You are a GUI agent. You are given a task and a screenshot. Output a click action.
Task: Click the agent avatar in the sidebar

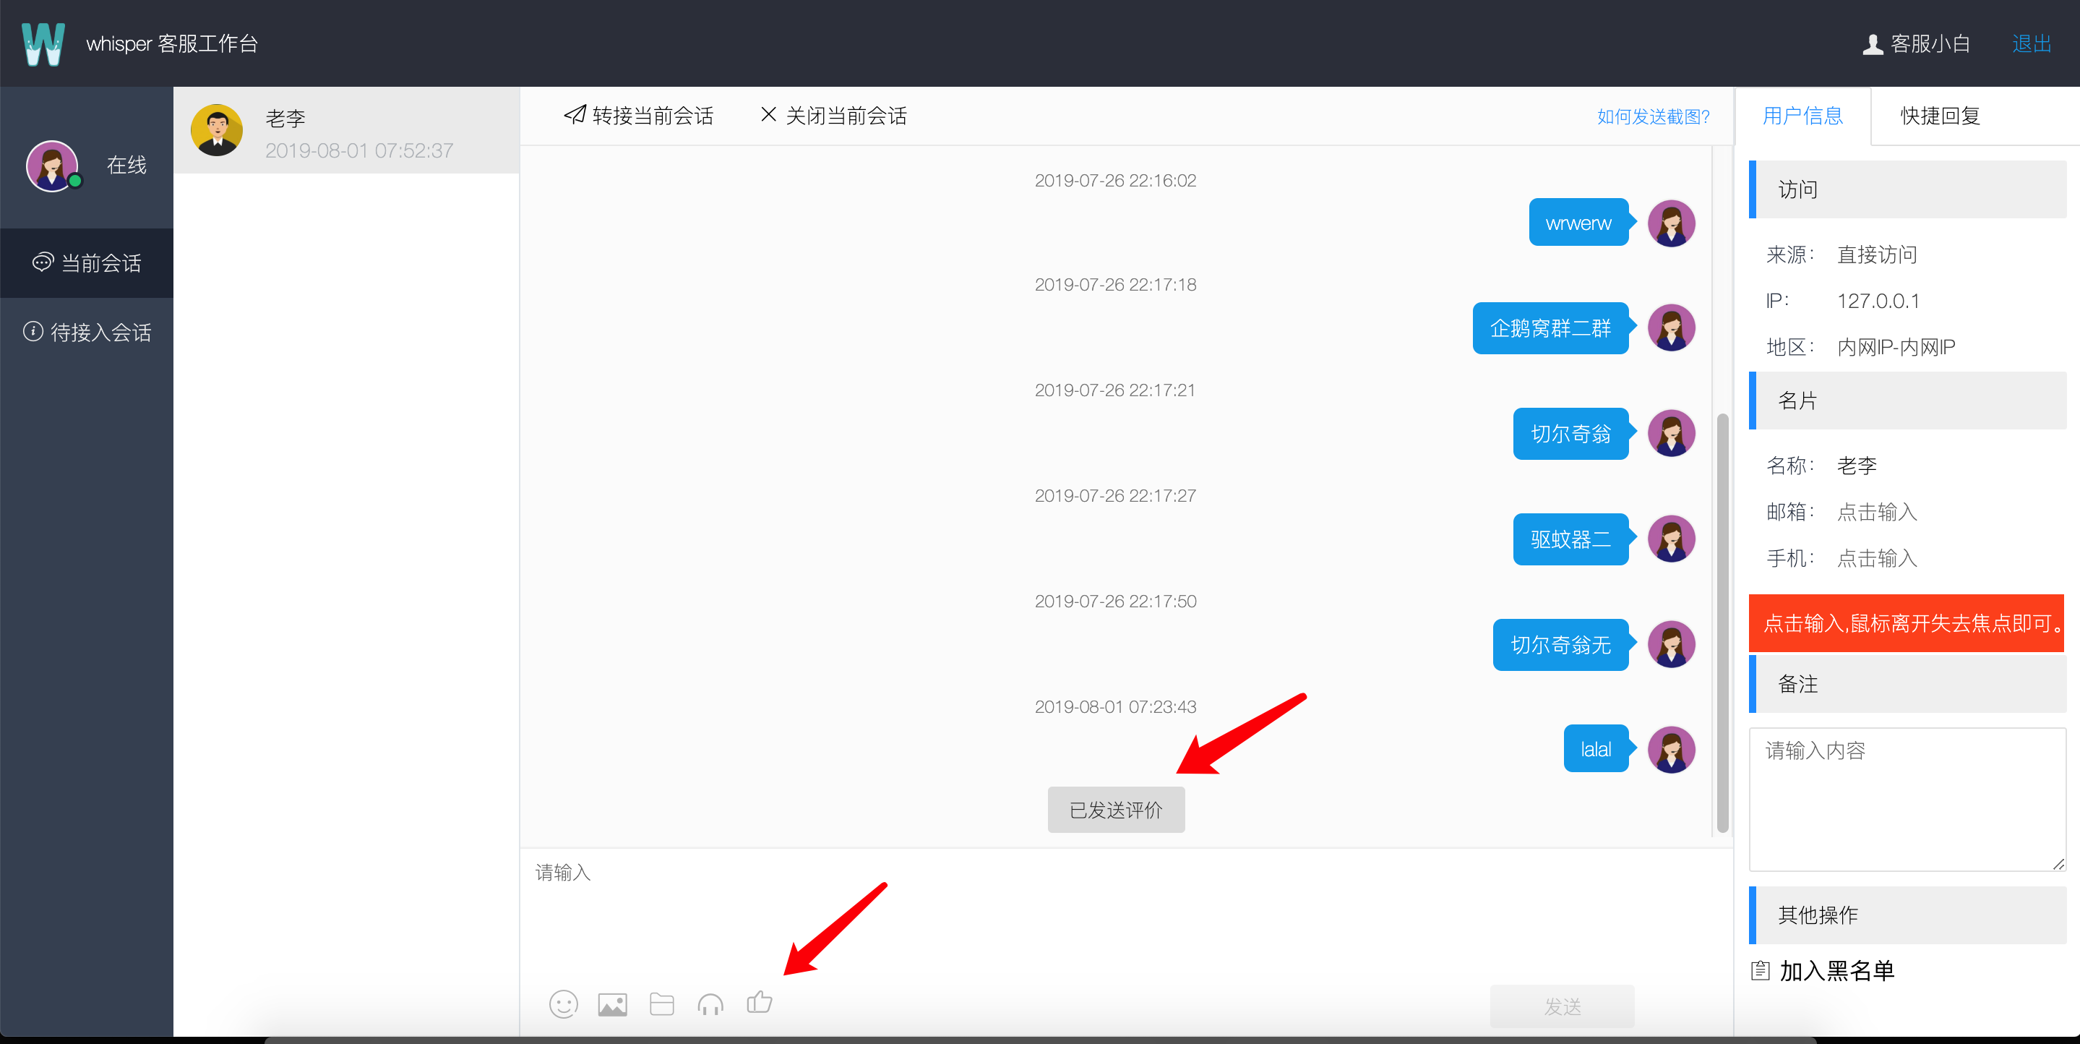(53, 166)
